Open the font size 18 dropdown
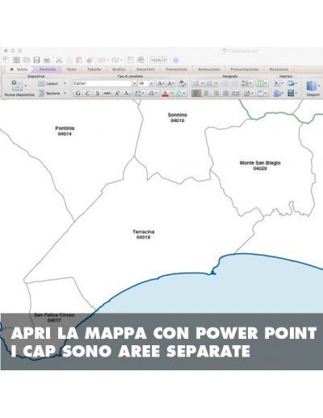This screenshot has width=323, height=418. (x=152, y=83)
